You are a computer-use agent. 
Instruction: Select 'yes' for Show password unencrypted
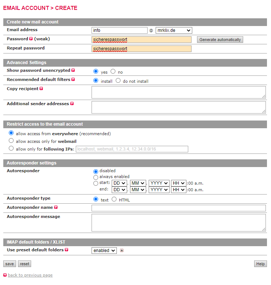pos(96,71)
